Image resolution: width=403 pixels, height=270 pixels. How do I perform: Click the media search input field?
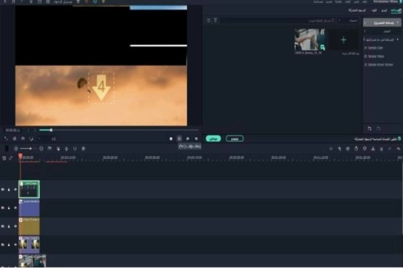278,20
